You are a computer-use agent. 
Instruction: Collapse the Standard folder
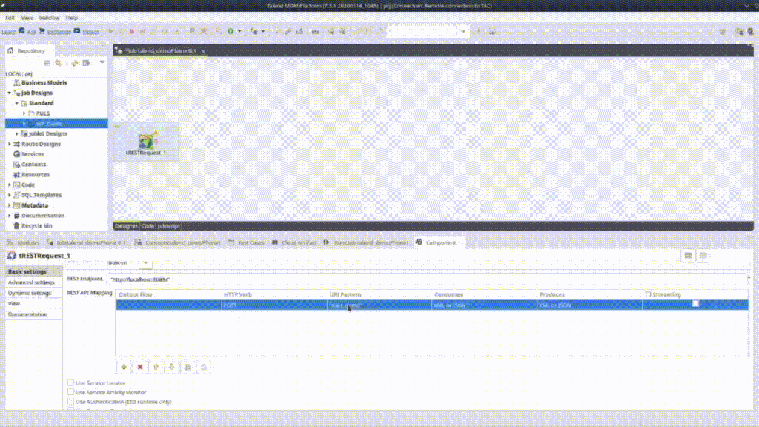[16, 103]
